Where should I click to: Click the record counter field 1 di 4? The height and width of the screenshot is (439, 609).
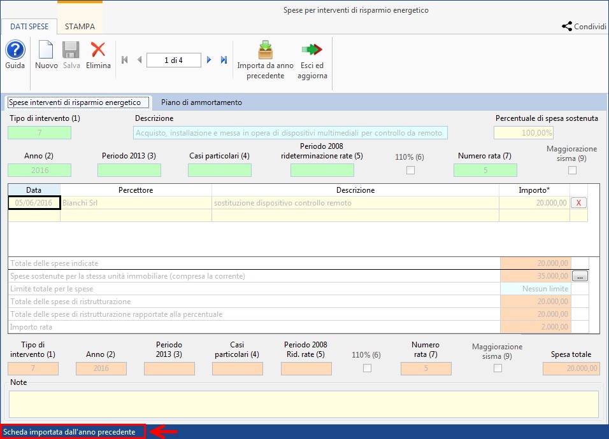174,60
